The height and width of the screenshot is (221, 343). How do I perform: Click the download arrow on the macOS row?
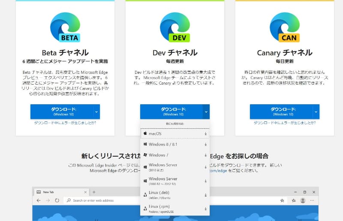[206, 133]
